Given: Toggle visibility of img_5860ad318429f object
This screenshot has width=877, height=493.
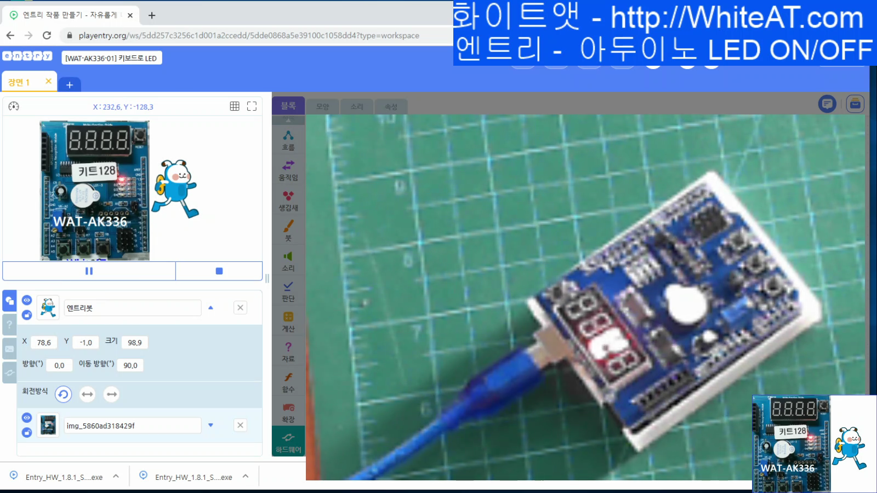Looking at the screenshot, I should tap(26, 417).
